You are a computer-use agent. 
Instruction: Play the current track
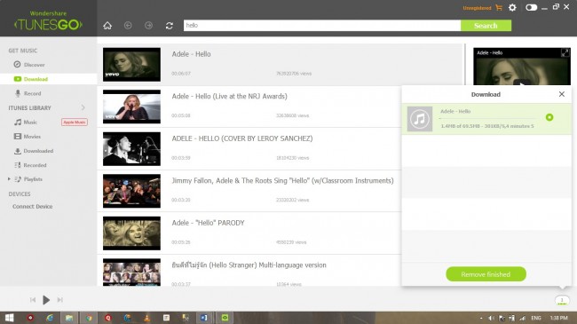click(46, 300)
